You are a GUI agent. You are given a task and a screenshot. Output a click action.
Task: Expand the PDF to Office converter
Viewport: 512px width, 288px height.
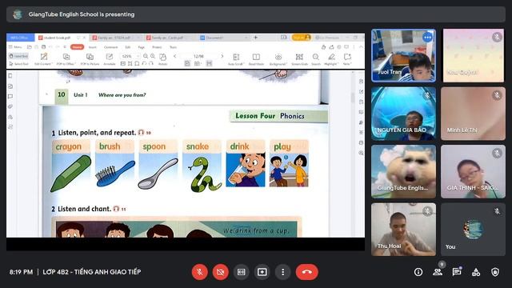[66, 59]
